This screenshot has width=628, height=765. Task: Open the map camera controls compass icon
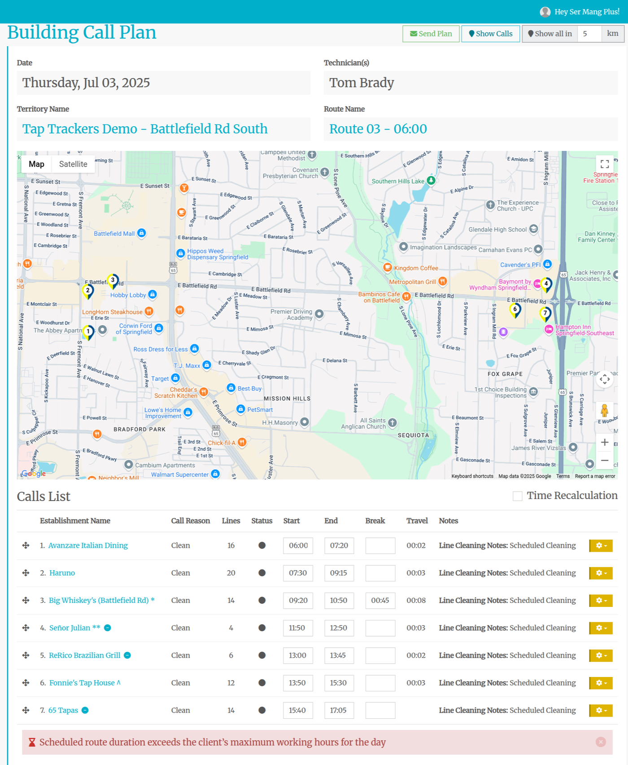(605, 379)
